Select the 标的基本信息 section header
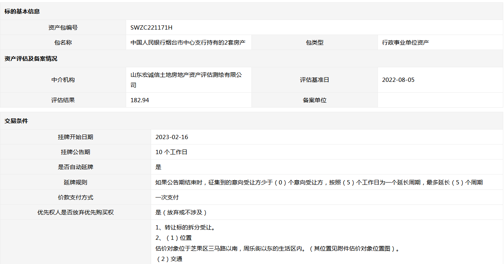The width and height of the screenshot is (504, 264). [x=22, y=12]
